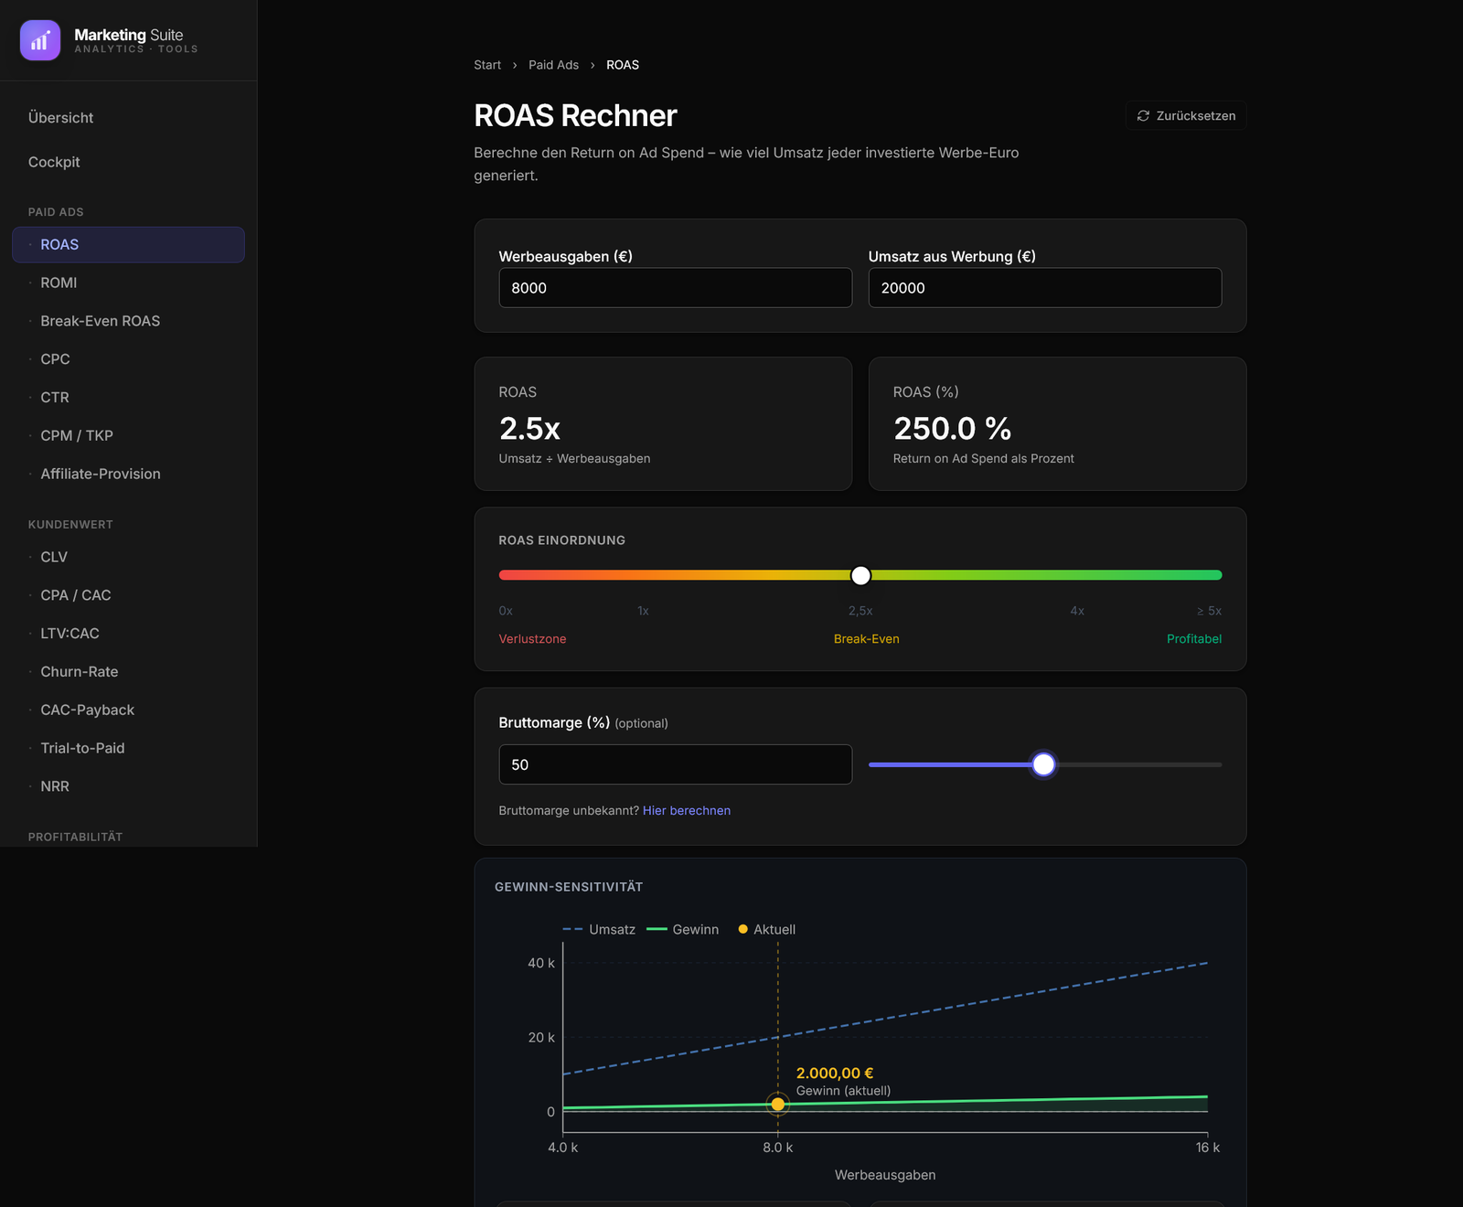Click the Umsatz aus Werbung field
Screen dimensions: 1463x1207
pos(1045,288)
